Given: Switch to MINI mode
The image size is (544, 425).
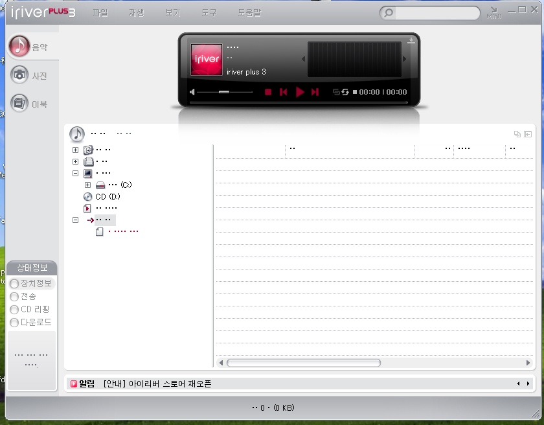Looking at the screenshot, I should pos(494,13).
